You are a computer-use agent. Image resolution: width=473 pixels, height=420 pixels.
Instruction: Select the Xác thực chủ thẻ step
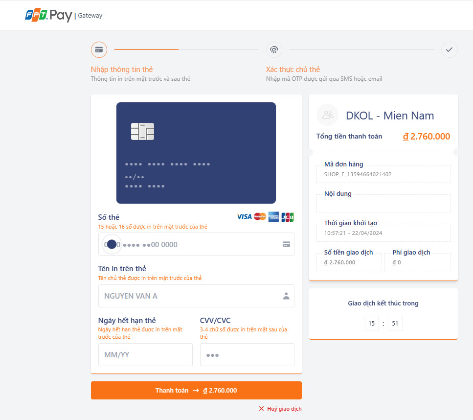(293, 70)
